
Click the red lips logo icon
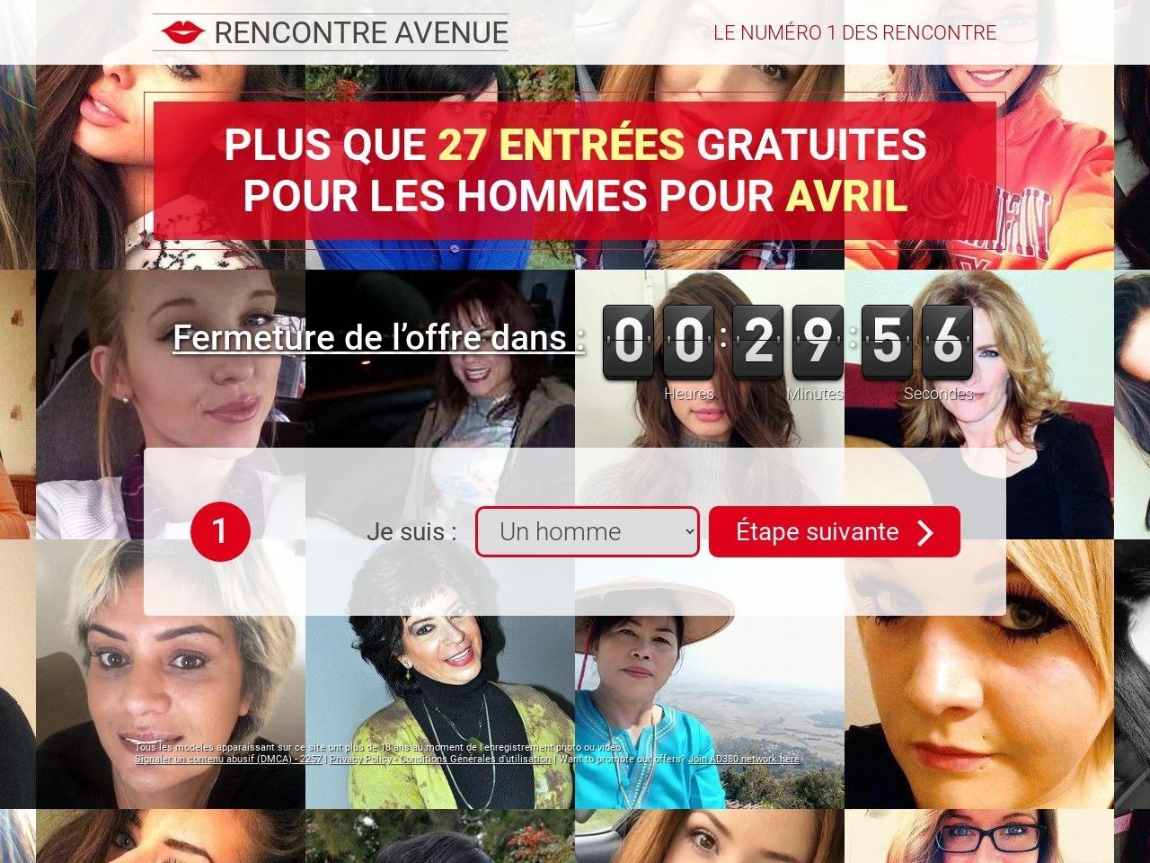coord(183,33)
